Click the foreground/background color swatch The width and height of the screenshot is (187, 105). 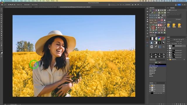pos(1,52)
